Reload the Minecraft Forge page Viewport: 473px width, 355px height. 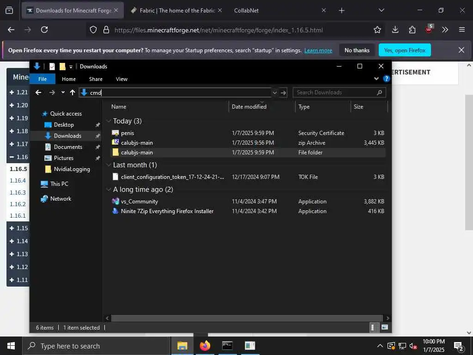tap(44, 30)
